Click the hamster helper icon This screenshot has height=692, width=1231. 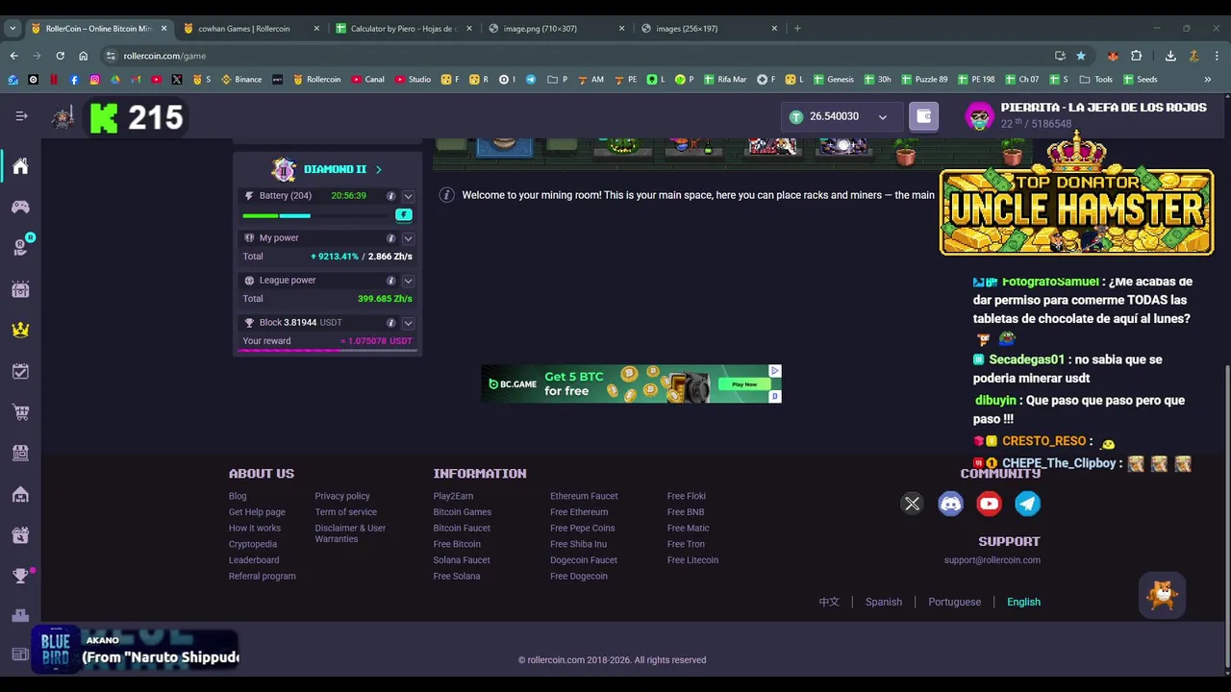(x=1163, y=596)
